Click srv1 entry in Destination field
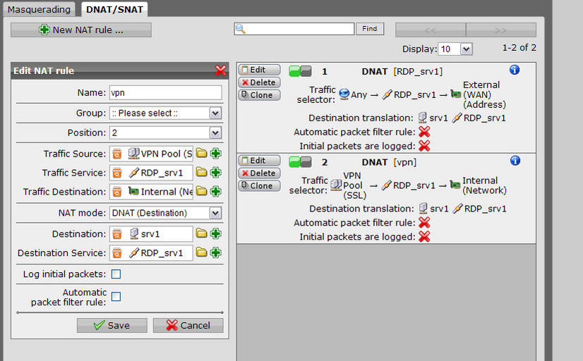 [x=145, y=234]
